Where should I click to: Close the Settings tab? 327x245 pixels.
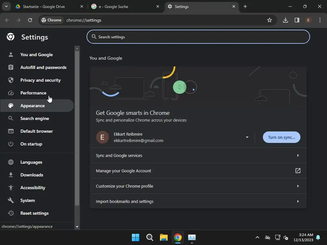click(233, 6)
